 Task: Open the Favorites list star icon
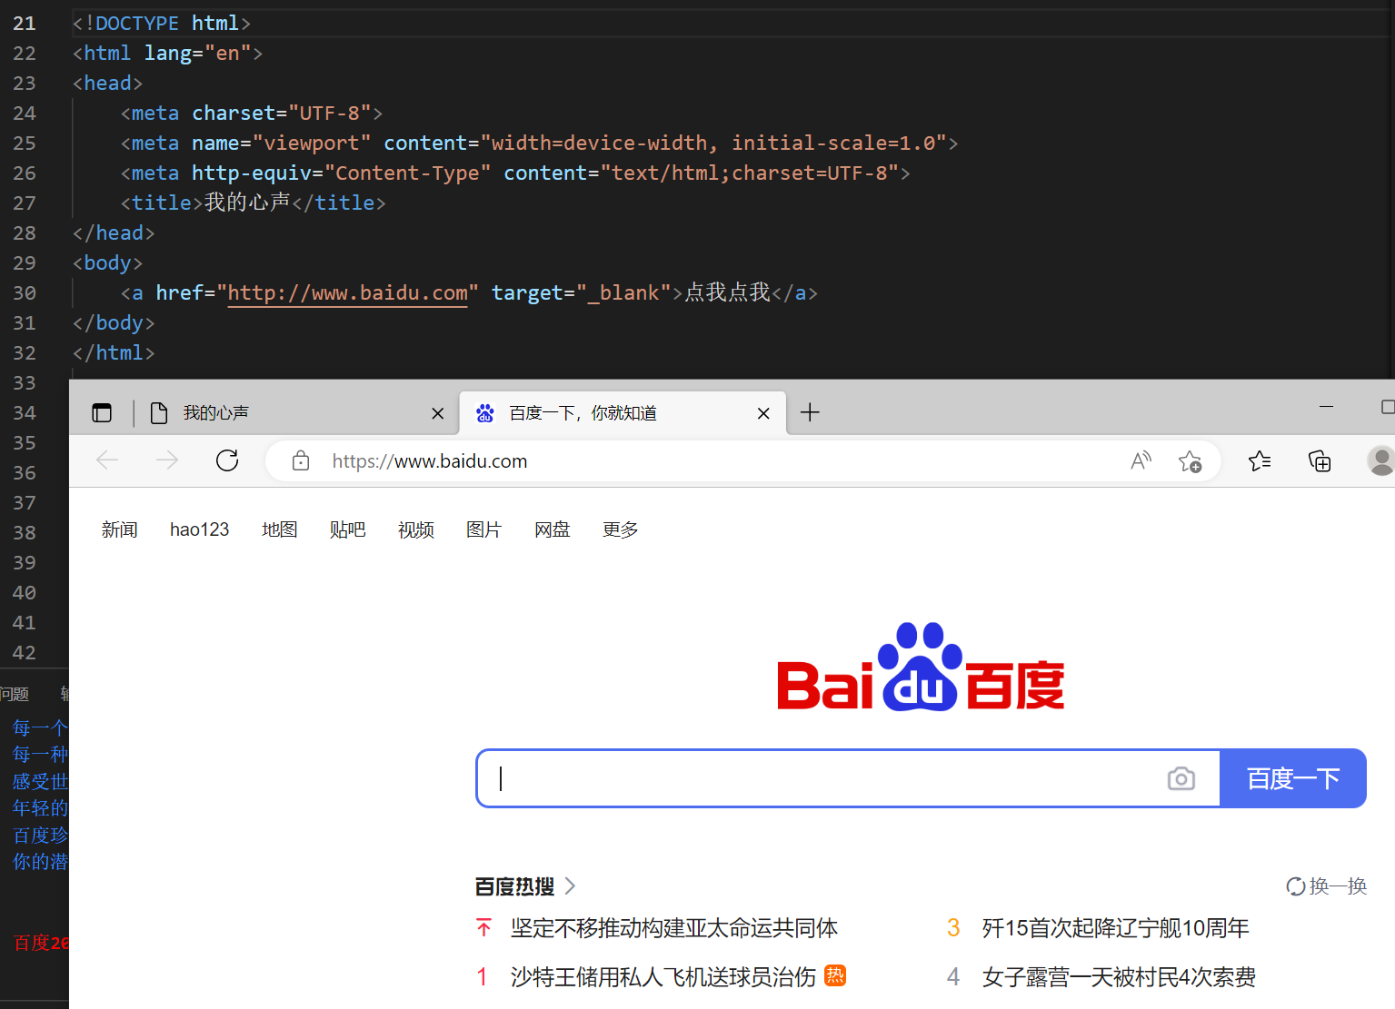click(x=1259, y=461)
